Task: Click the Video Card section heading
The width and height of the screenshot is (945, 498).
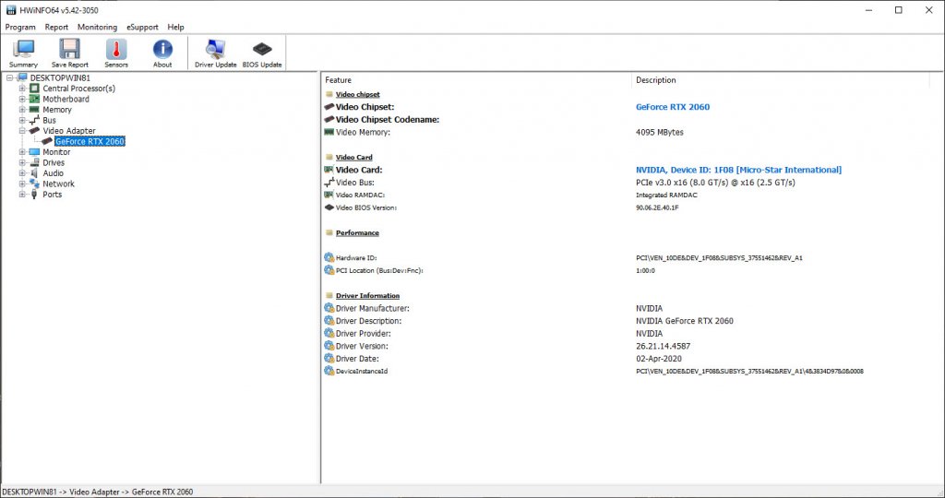Action: [354, 157]
